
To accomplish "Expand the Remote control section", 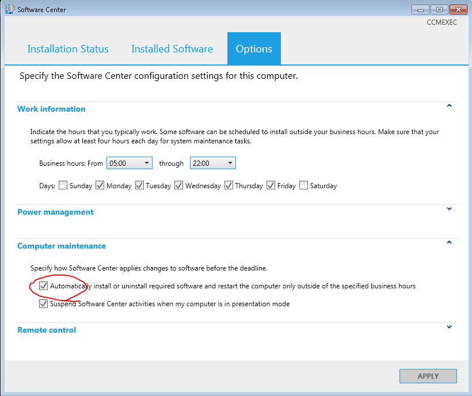I will coord(450,327).
